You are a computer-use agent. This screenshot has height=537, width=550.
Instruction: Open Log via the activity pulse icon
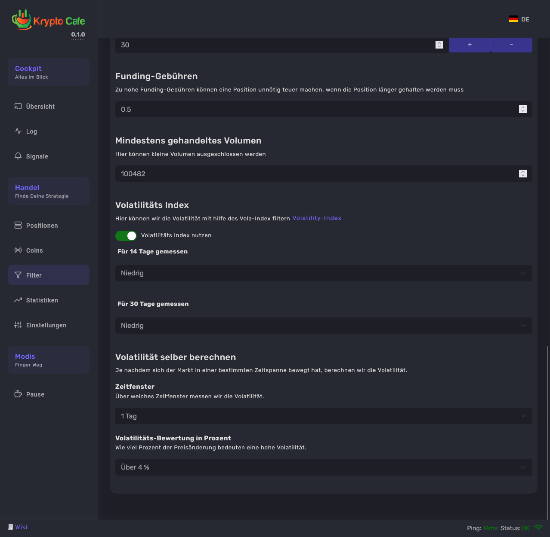[18, 131]
